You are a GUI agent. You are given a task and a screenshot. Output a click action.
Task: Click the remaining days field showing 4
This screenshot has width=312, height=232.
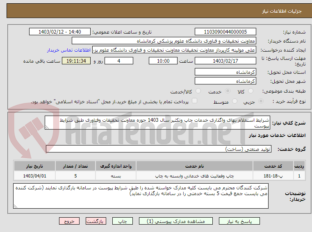point(119,61)
